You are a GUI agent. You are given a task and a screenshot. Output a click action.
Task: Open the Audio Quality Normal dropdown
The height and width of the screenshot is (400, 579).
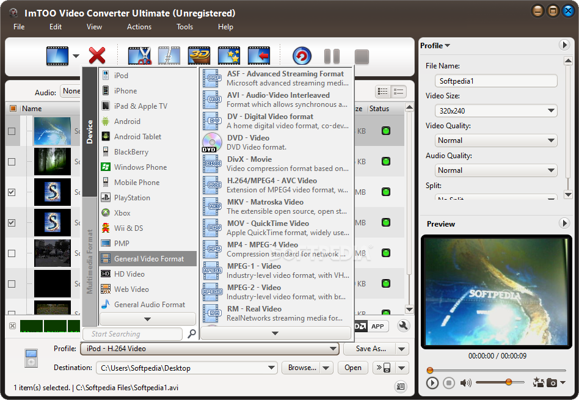click(x=496, y=170)
